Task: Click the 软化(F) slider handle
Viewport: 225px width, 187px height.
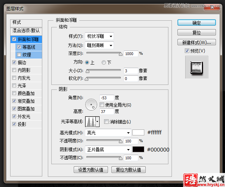Action: tap(87, 79)
